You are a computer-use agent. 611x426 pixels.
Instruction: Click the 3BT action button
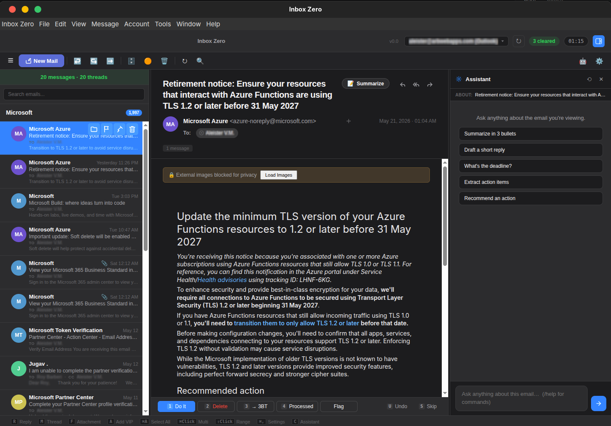click(256, 406)
